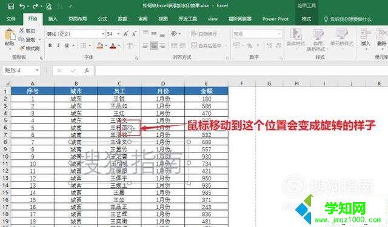Switch to the Page Layout (页面布局) tab
388x227 pixels.
[x=78, y=19]
